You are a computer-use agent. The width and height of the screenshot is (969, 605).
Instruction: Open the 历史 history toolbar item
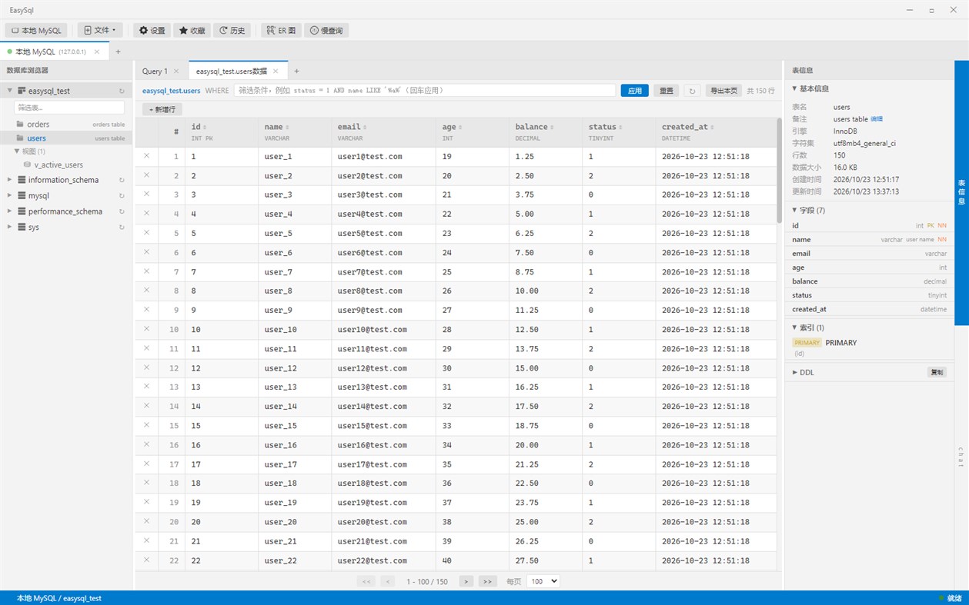click(x=232, y=30)
